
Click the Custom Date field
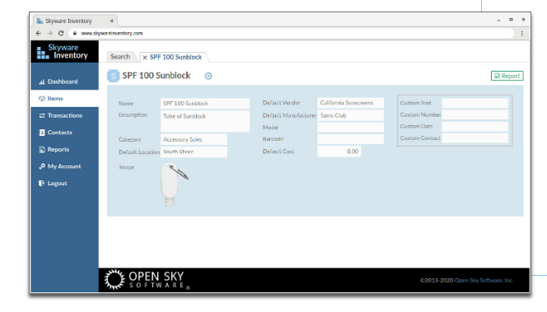(475, 127)
